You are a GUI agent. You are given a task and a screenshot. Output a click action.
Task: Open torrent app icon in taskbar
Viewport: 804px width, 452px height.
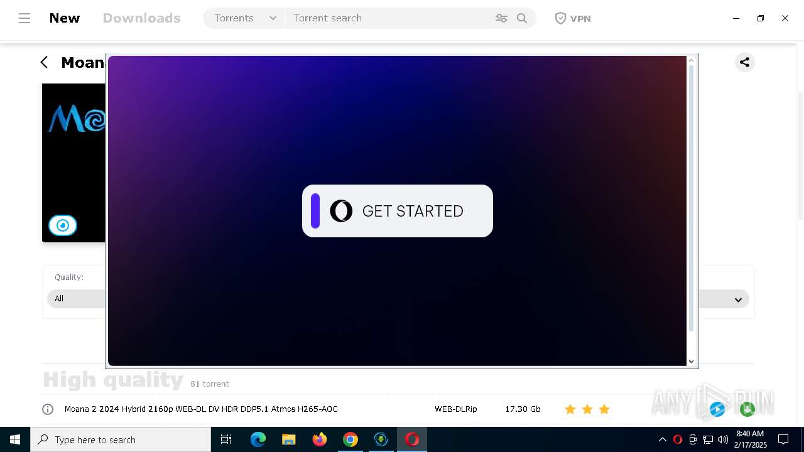click(381, 439)
